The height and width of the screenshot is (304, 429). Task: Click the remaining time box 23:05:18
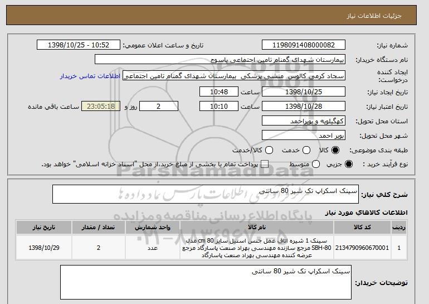101,106
